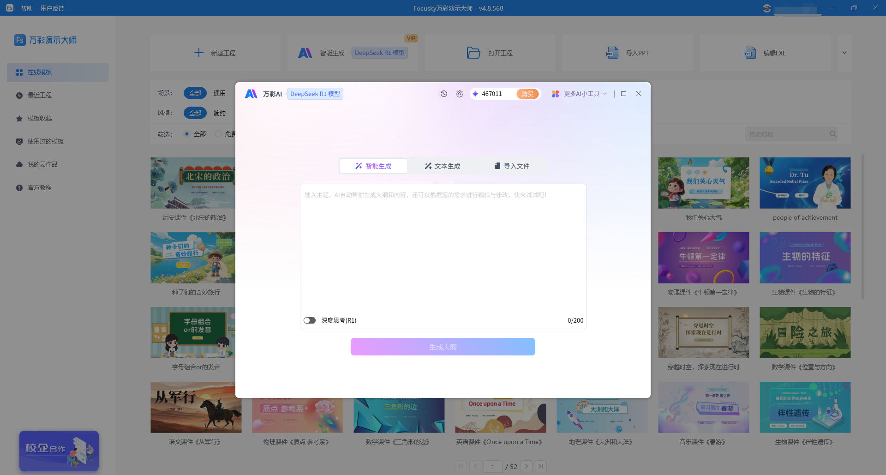The width and height of the screenshot is (886, 475).
Task: Open AI settings gear icon
Action: (x=460, y=94)
